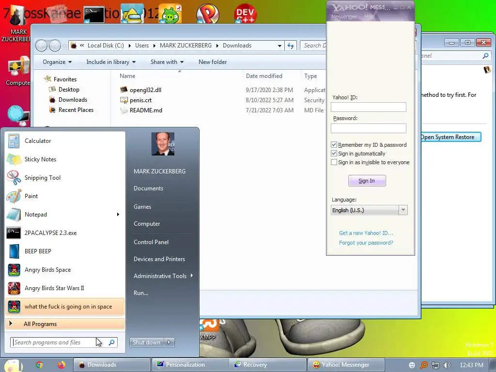This screenshot has height=372, width=496.
Task: Switch to Personalization taskbar window
Action: [190, 365]
